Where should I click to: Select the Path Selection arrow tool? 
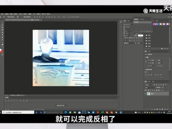tap(2, 42)
